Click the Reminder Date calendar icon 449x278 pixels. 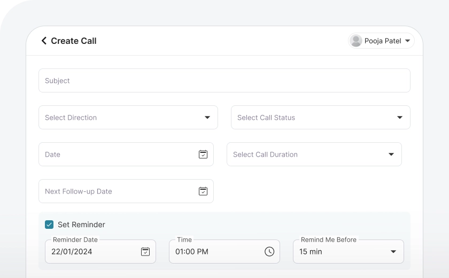point(145,252)
